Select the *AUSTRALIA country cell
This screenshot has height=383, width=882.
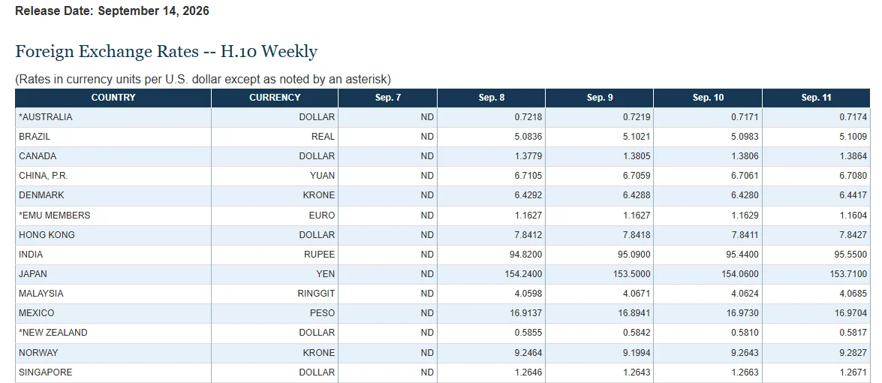tap(113, 118)
